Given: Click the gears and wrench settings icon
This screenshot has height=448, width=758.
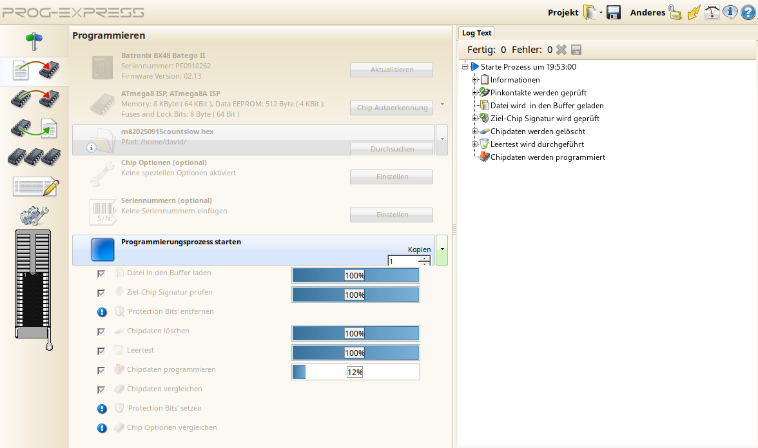Looking at the screenshot, I should (x=35, y=215).
